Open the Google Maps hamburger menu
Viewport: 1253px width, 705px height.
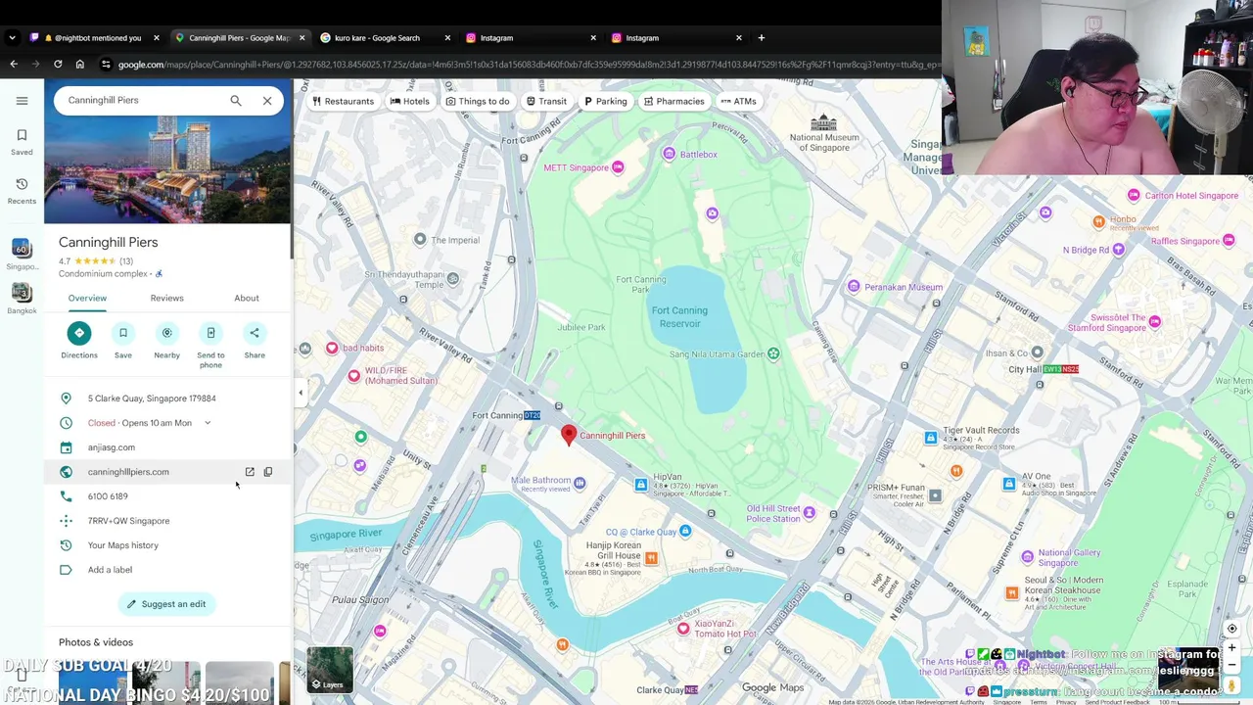[22, 100]
